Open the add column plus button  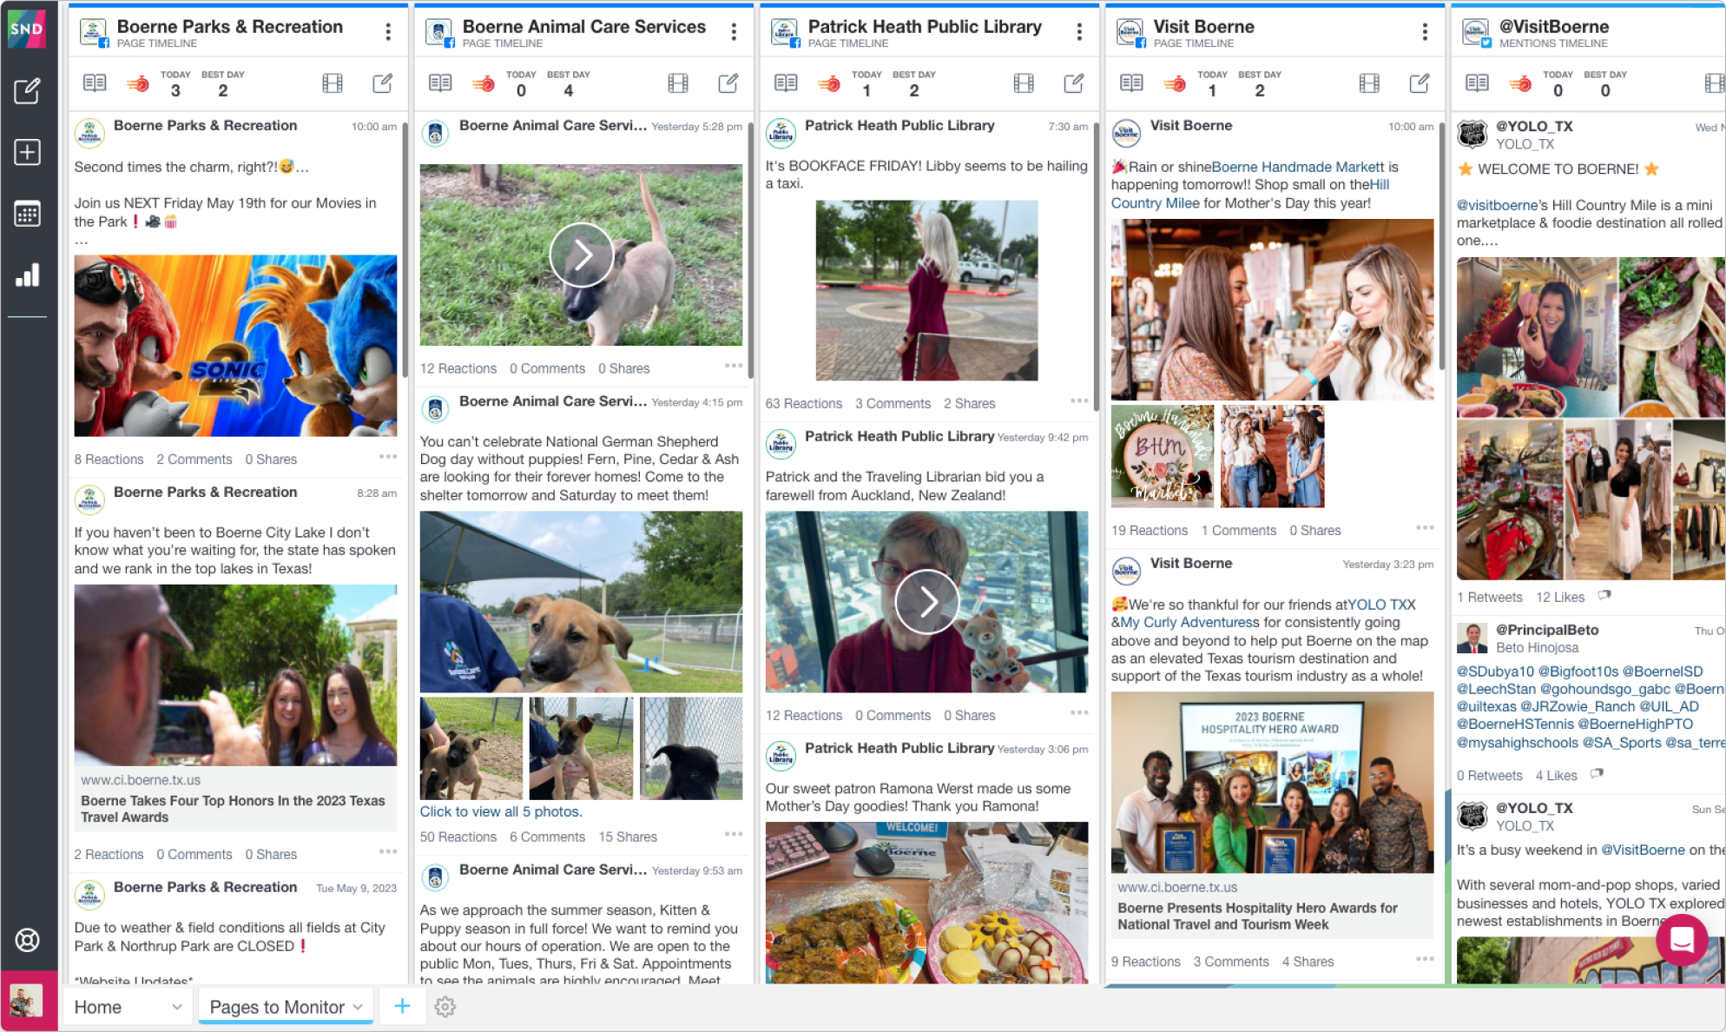point(401,1006)
